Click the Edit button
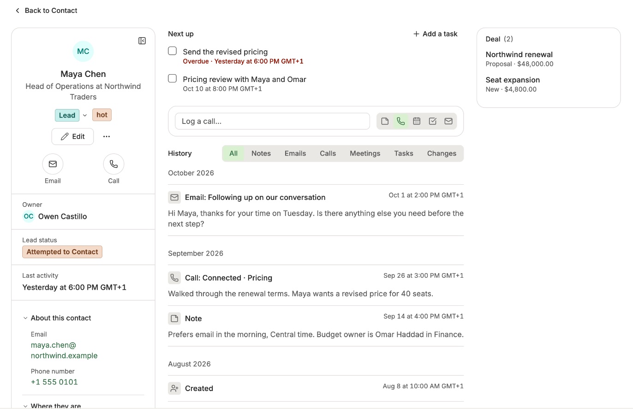633x409 pixels. coord(72,136)
